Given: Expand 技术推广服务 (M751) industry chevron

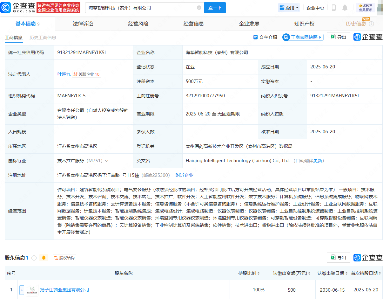Looking at the screenshot, I should (x=107, y=161).
